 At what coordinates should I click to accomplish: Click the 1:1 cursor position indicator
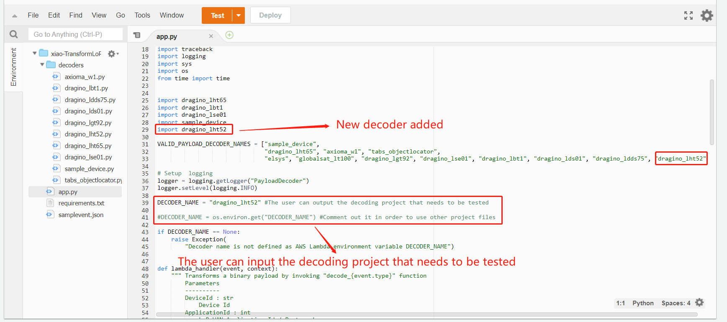tap(620, 303)
